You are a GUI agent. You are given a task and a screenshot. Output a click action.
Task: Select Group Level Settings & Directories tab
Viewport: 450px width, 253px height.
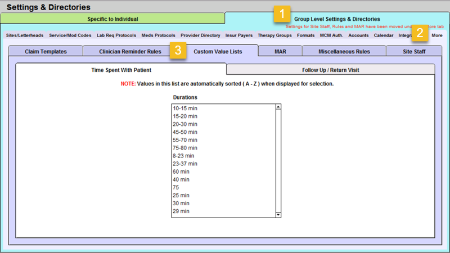(337, 19)
